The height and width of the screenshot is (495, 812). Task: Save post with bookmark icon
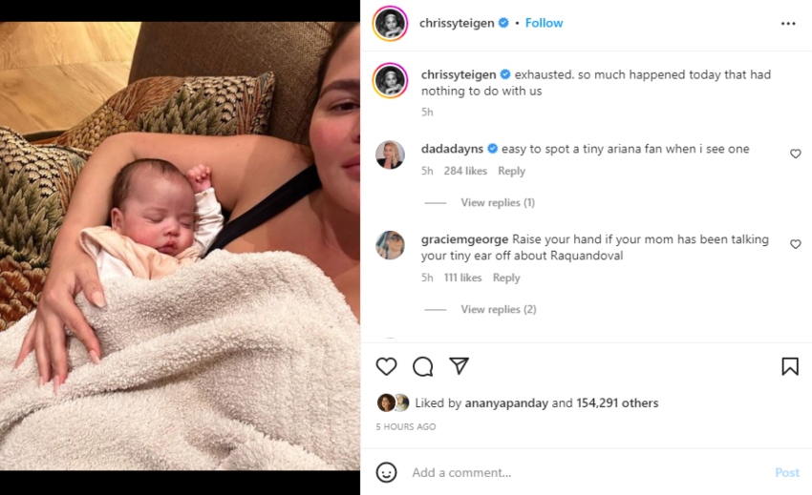click(x=790, y=366)
